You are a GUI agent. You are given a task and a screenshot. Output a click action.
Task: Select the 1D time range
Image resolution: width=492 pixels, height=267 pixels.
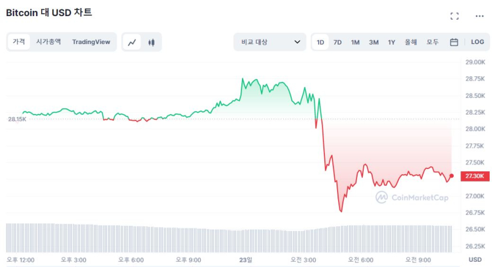[320, 42]
